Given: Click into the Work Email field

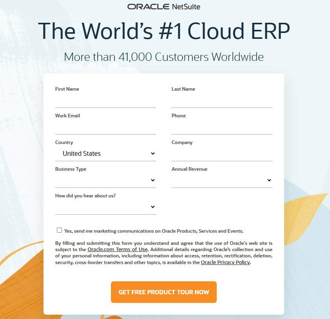Looking at the screenshot, I should click(105, 127).
